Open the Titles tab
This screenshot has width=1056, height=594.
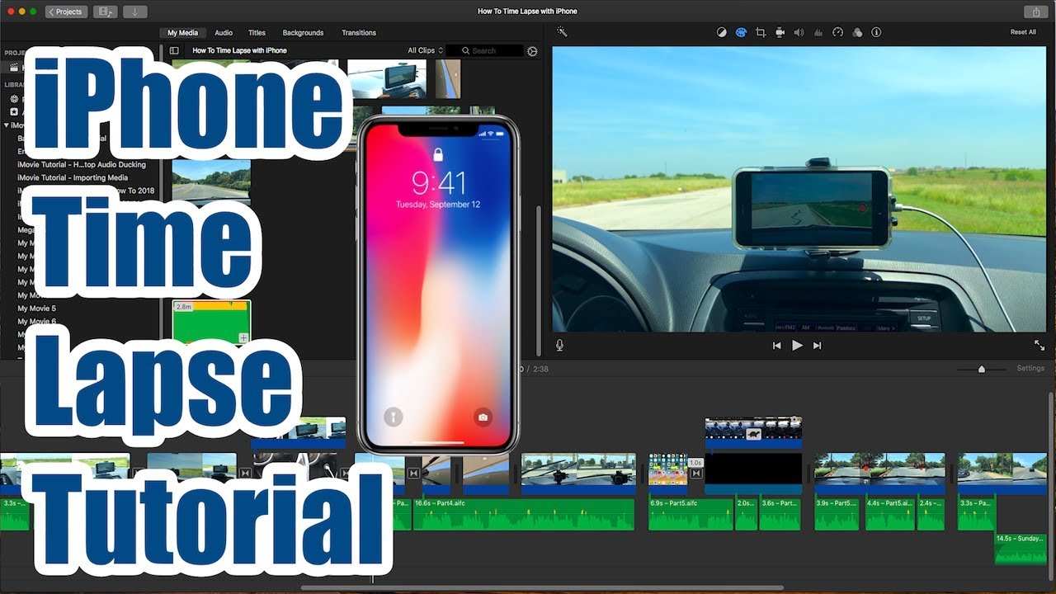click(257, 33)
